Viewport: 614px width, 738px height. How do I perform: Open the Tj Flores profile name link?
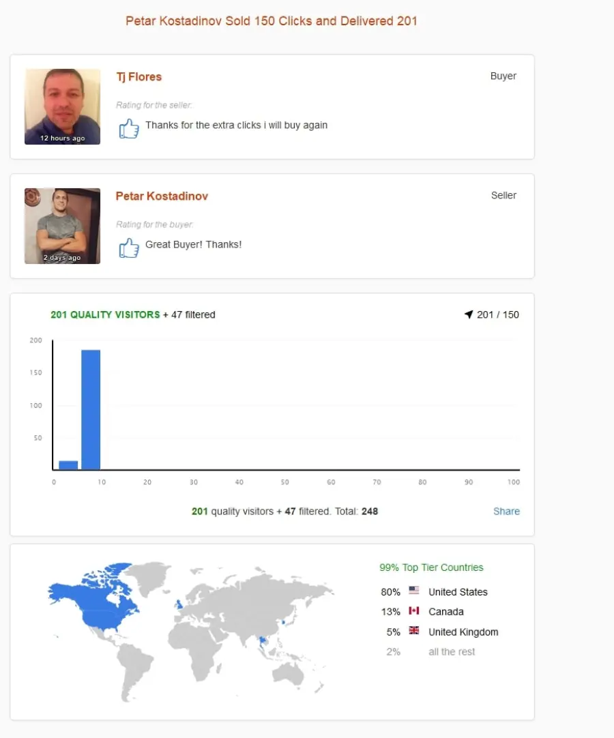pos(139,76)
